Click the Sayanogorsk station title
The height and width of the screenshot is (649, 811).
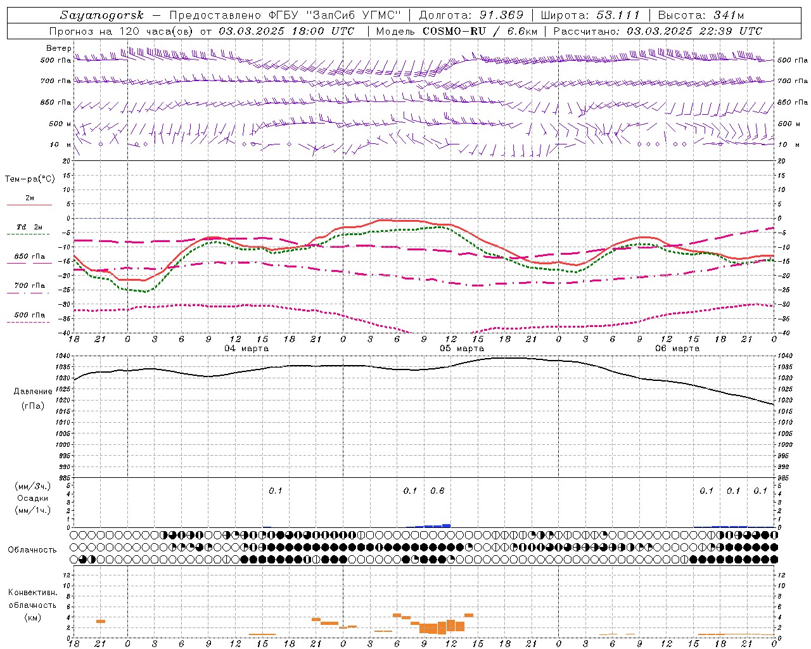click(101, 15)
